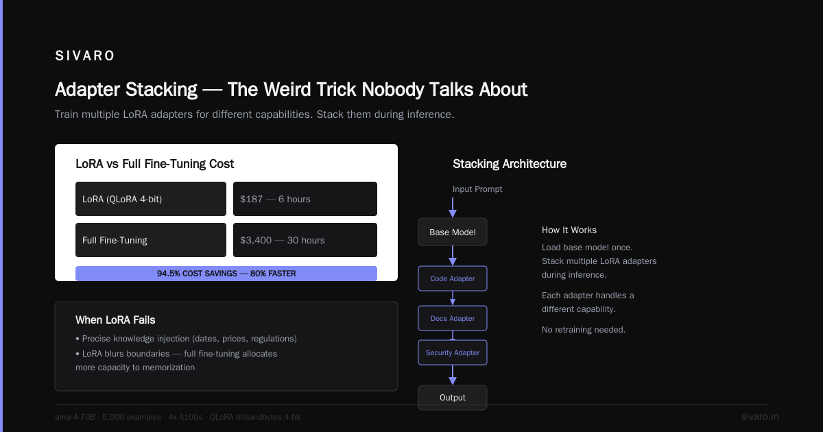Click the Output node
This screenshot has height=432, width=823.
453,398
